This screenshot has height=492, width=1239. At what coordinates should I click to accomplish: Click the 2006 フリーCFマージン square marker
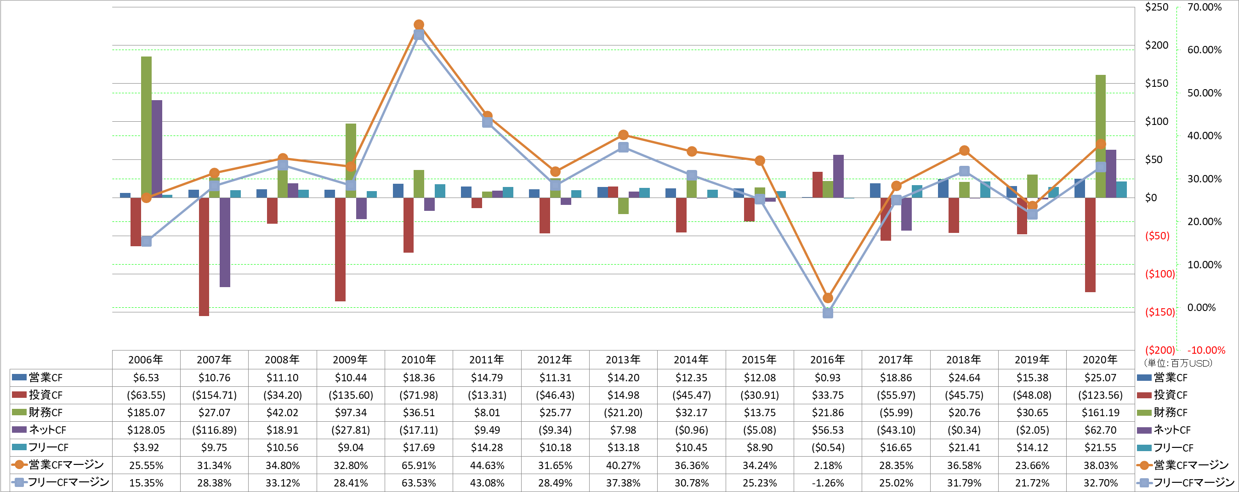147,242
